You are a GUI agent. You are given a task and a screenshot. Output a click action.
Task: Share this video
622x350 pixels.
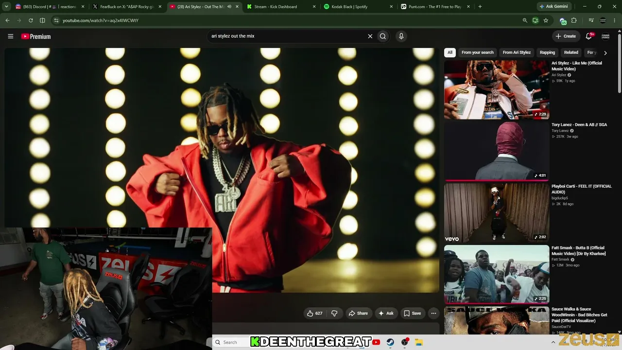[358, 314]
